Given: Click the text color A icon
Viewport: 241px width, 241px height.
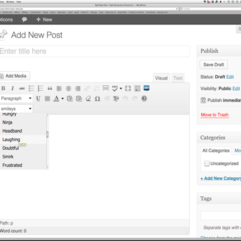Looking at the screenshot, I should tap(56, 98).
